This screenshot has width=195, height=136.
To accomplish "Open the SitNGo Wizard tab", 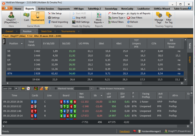I will [x=162, y=9].
